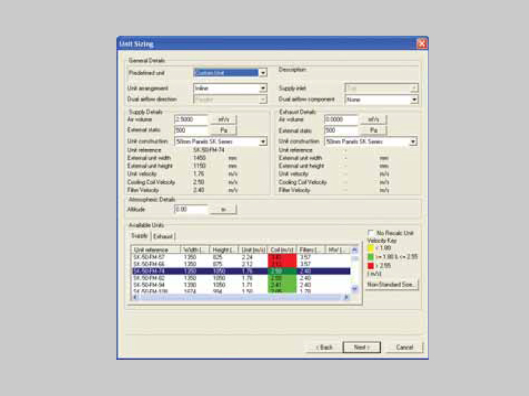Click the Next button
529x396 pixels.
coord(361,346)
